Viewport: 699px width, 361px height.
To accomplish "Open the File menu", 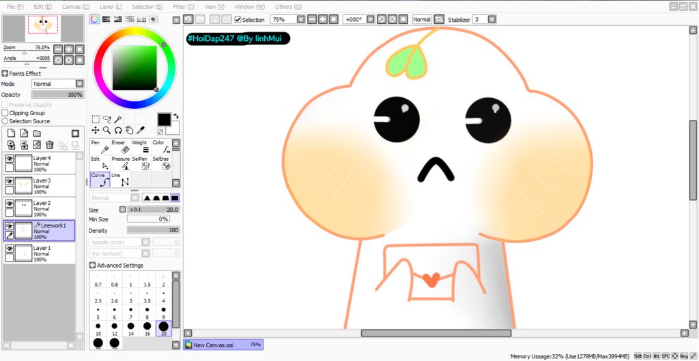I will point(15,7).
